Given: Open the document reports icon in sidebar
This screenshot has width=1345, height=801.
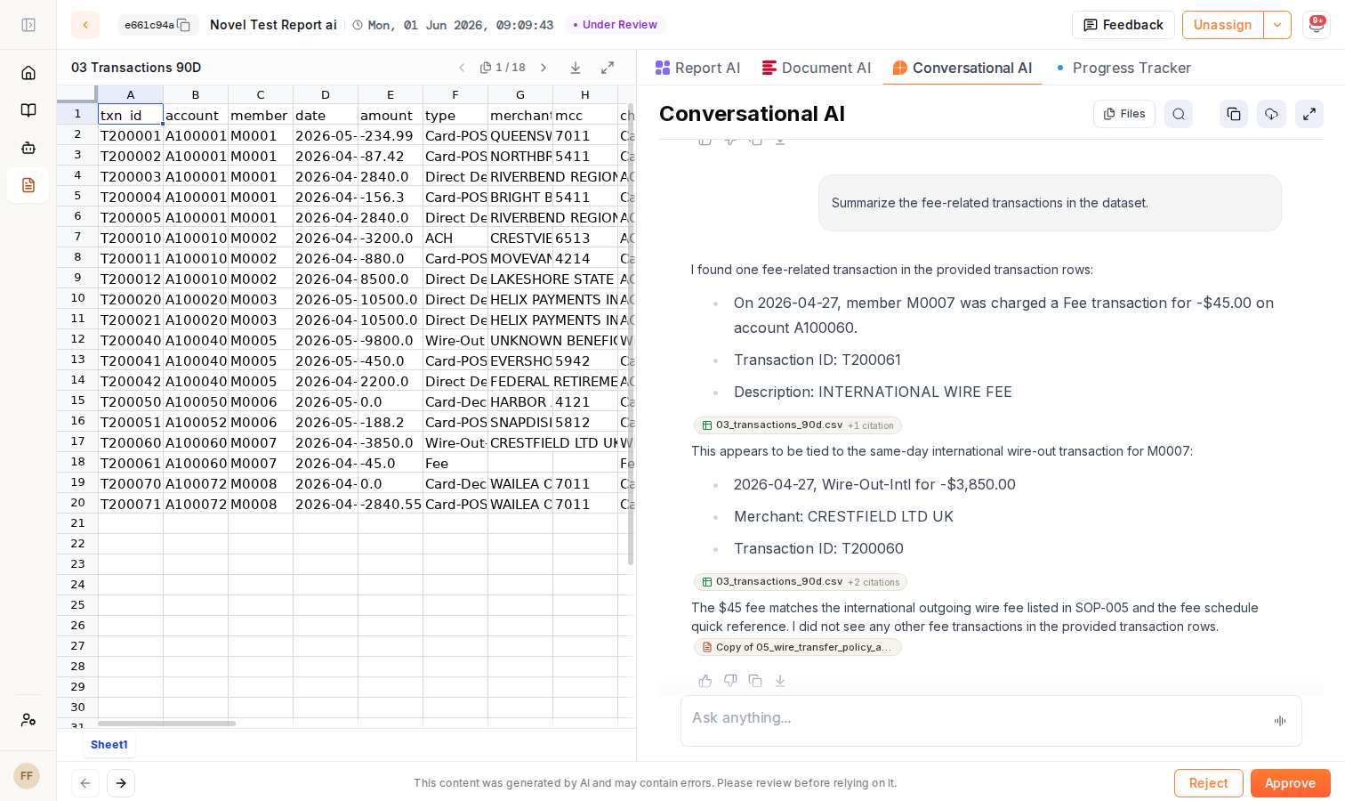Looking at the screenshot, I should 28,185.
